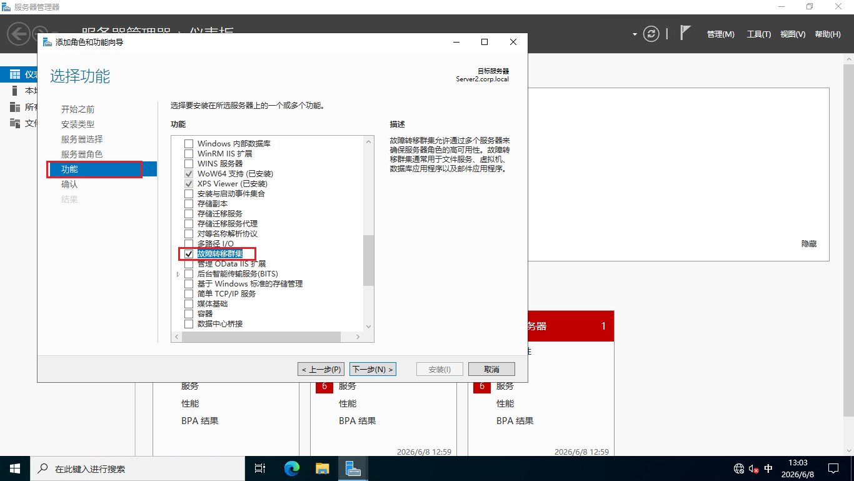854x481 pixels.
Task: Click the local server icon in sidebar
Action: (15, 91)
